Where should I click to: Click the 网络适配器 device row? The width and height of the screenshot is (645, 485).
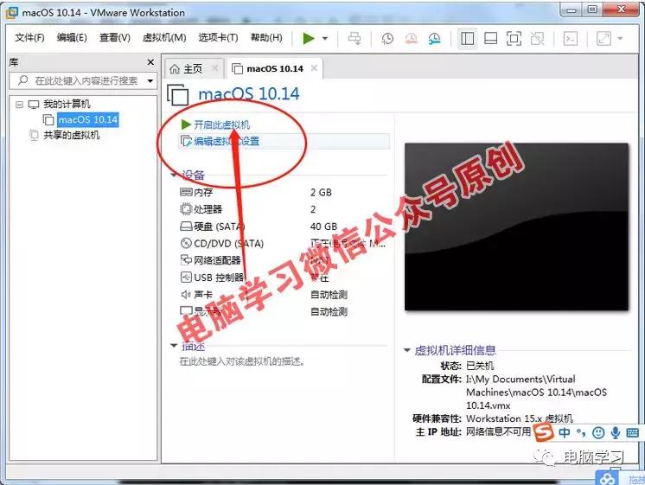[x=283, y=260]
